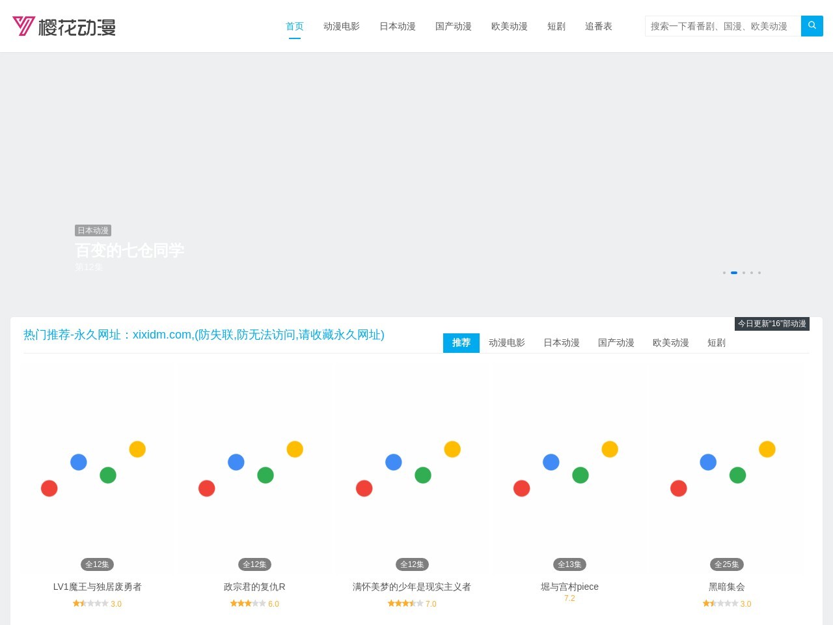Viewport: 833px width, 625px height.
Task: Open the 堀与宫村piece thumbnail
Action: 569,469
